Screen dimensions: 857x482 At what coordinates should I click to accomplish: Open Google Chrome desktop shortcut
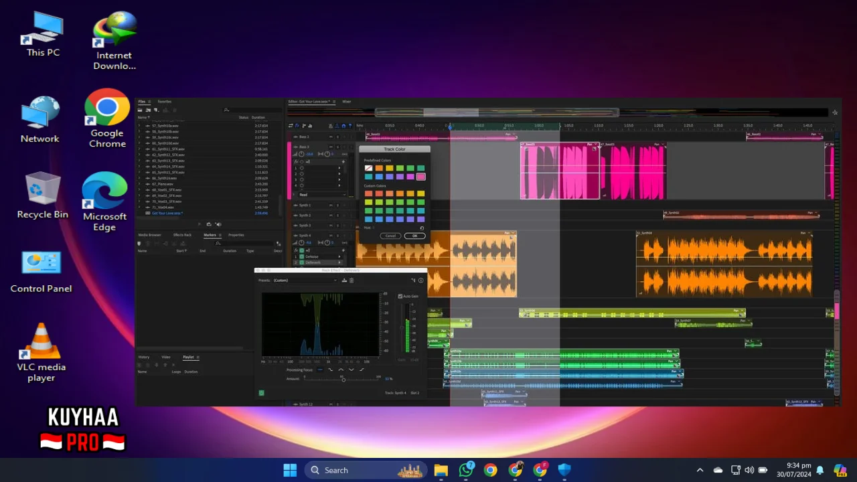click(x=107, y=119)
